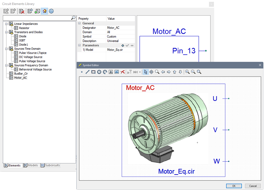Screen dimensions: 268x190
Task: Toggle the home icon in library toolbar
Action: coord(44,11)
